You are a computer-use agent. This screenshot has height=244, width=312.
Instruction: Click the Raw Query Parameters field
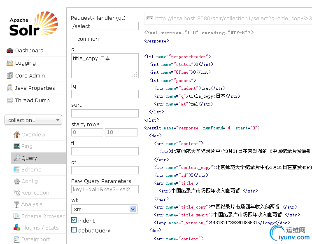pos(105,189)
